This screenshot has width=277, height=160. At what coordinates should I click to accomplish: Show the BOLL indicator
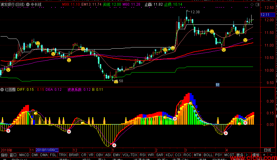[208, 155]
